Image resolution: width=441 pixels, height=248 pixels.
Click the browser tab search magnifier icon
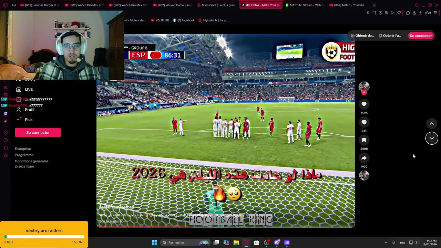tap(417, 5)
